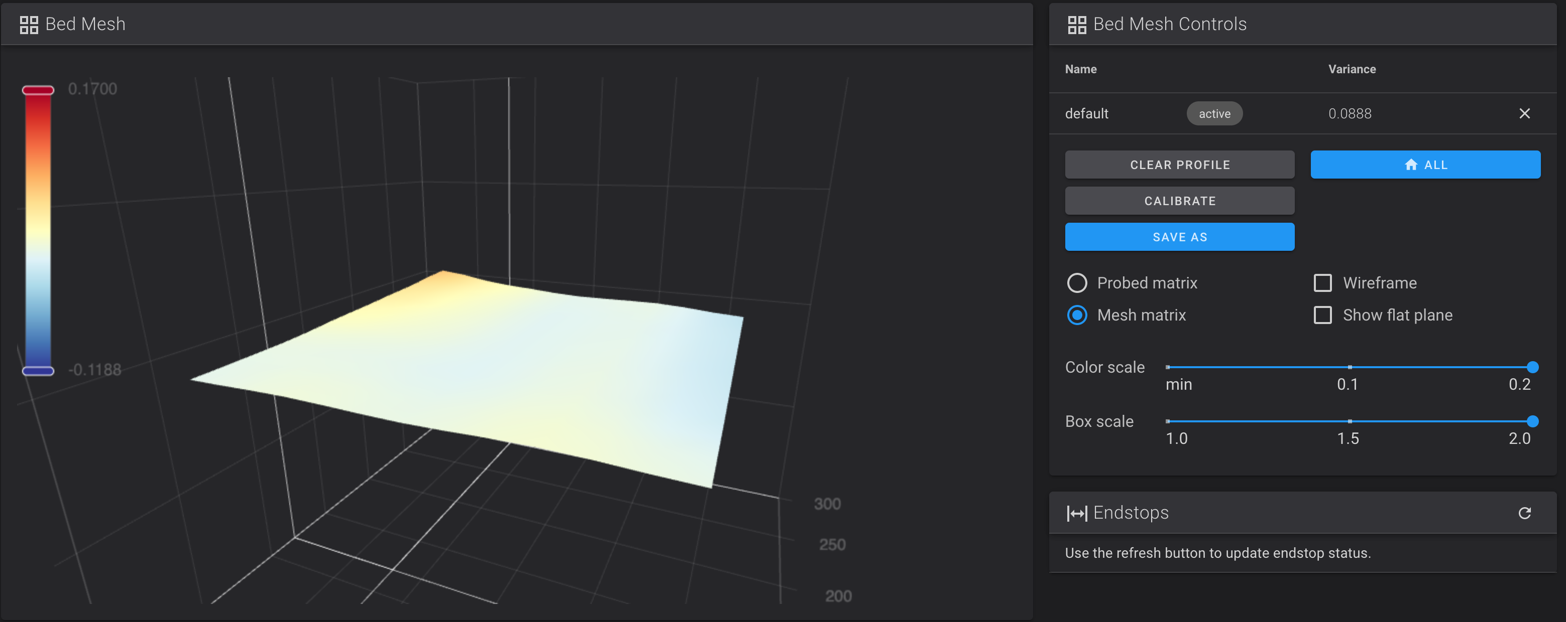Click the Bed Mesh panel grid icon
Image resolution: width=1566 pixels, height=622 pixels.
(29, 24)
